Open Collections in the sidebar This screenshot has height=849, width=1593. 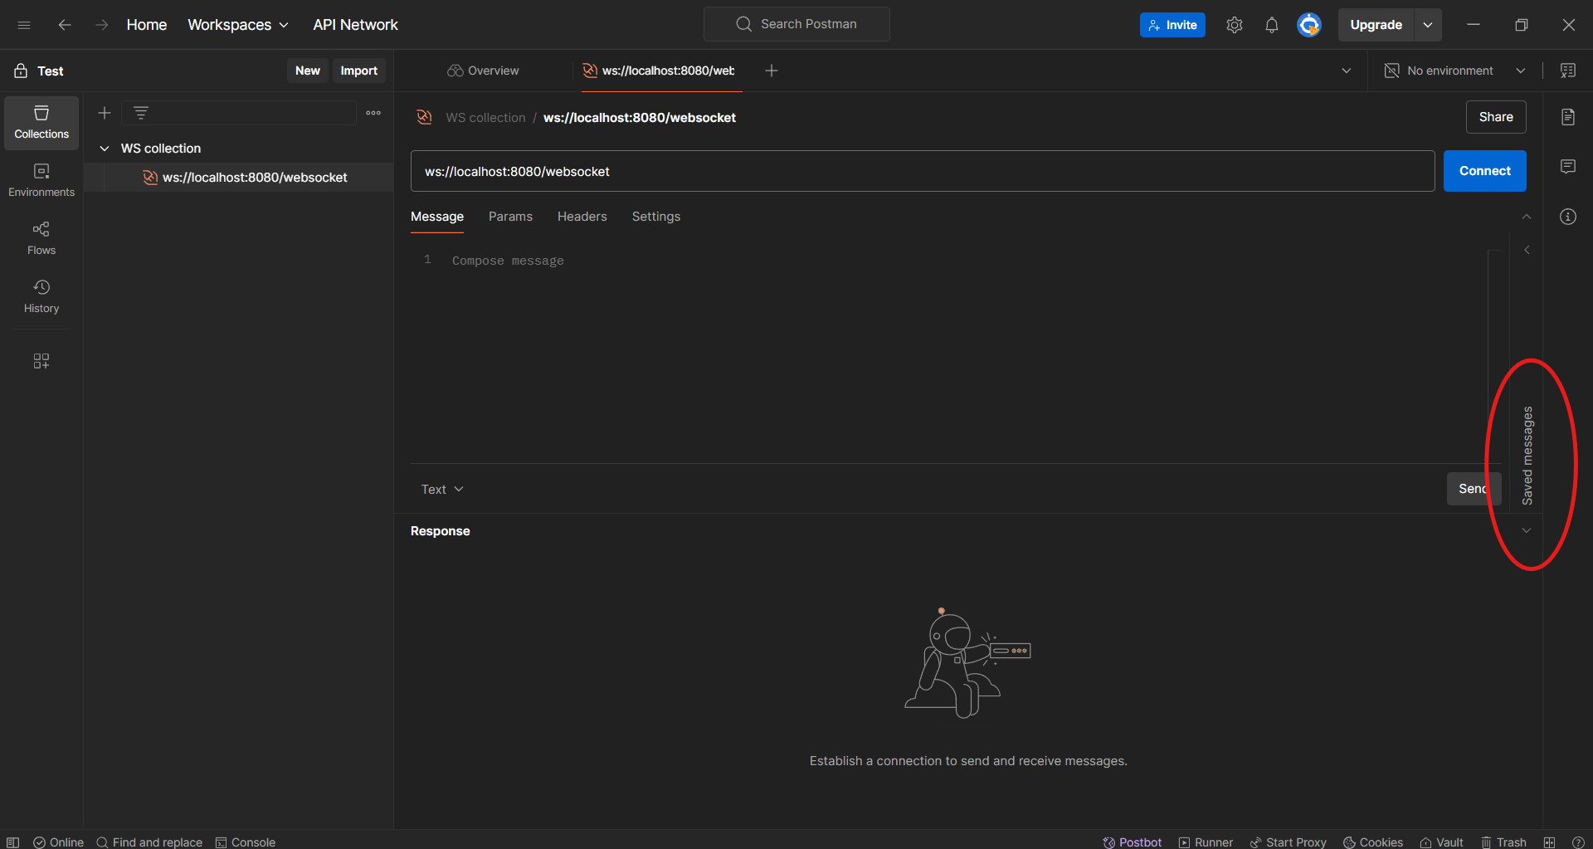41,123
